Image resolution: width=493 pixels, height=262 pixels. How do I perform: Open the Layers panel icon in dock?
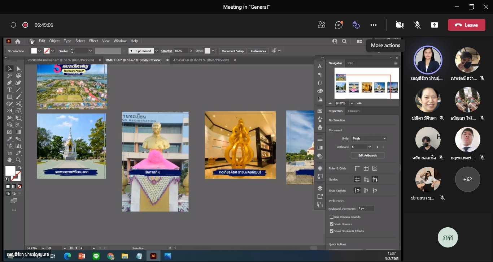coord(320,188)
